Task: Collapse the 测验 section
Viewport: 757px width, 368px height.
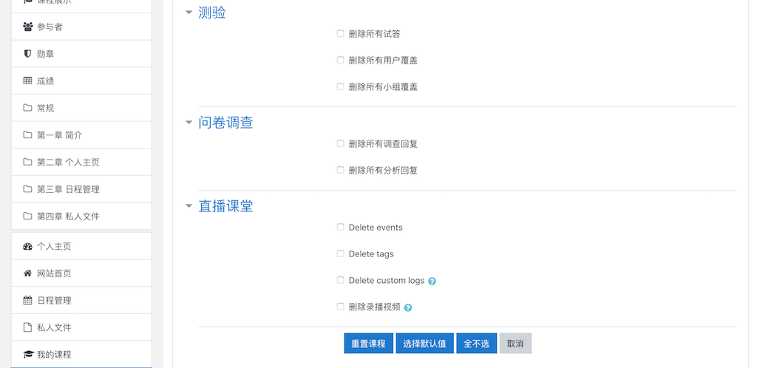Action: point(189,13)
